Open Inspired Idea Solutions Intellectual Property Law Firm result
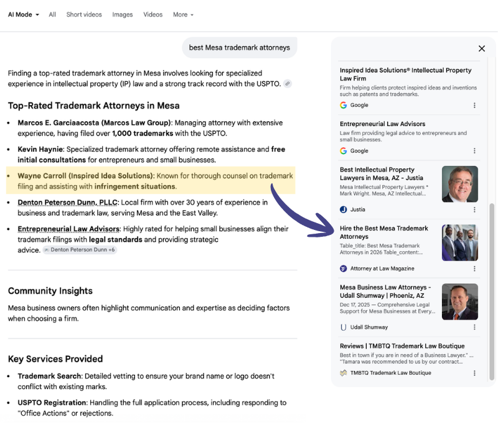The width and height of the screenshot is (498, 435). click(406, 74)
